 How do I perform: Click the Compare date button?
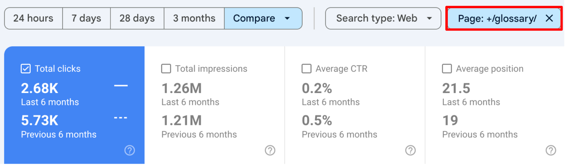pos(254,18)
